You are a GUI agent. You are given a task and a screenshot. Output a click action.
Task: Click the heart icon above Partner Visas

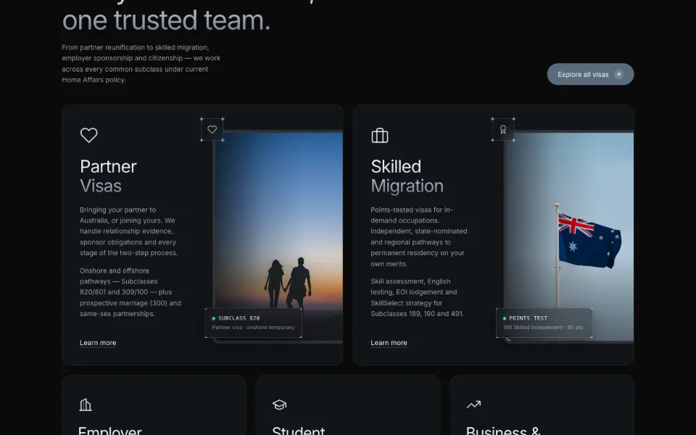(x=88, y=136)
